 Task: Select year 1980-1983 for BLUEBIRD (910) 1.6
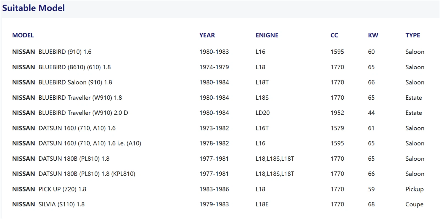pyautogui.click(x=214, y=52)
